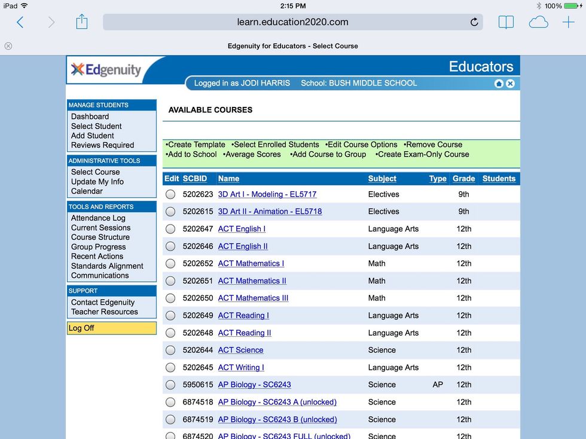586x439 pixels.
Task: Open Dashboard in Manage Students menu
Action: point(90,116)
